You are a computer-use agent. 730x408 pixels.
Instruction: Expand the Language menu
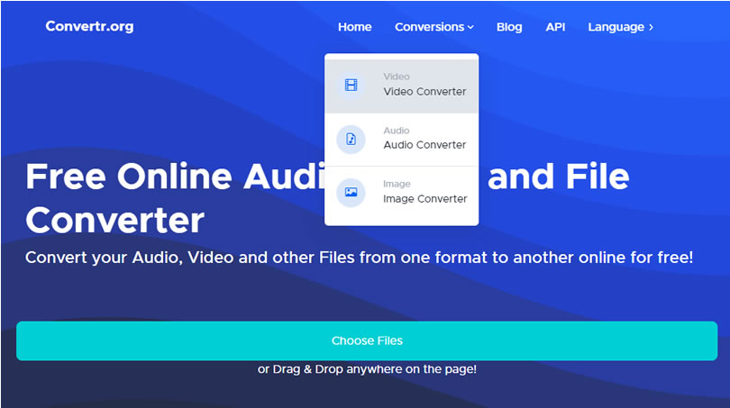[616, 27]
